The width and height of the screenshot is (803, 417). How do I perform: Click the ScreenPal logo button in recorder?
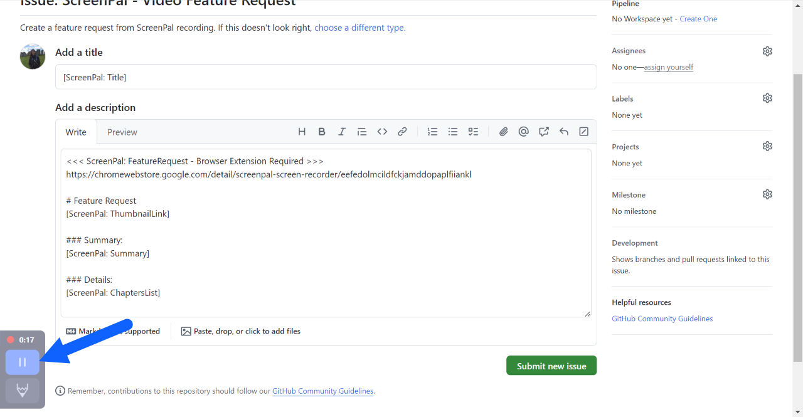coord(23,391)
